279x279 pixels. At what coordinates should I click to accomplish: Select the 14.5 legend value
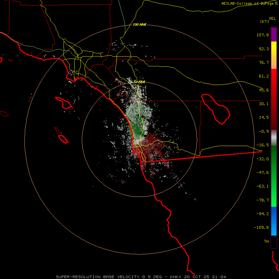[264, 117]
